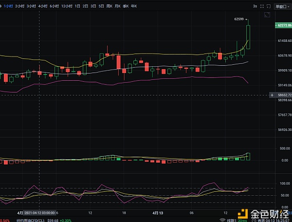Switch to monthly 月K chart
The width and height of the screenshot is (292, 222).
point(117,6)
